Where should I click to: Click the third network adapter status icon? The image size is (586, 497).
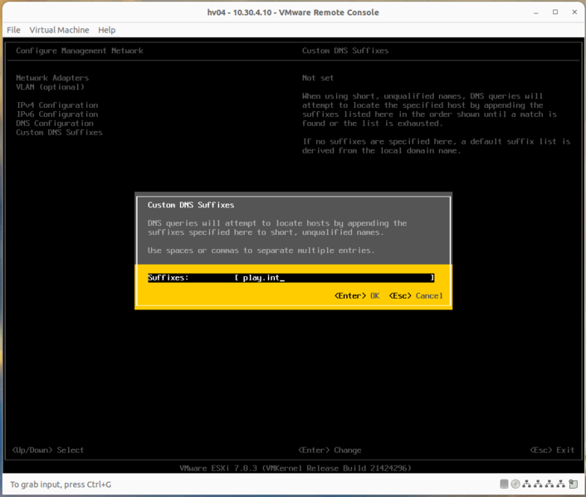click(x=550, y=484)
